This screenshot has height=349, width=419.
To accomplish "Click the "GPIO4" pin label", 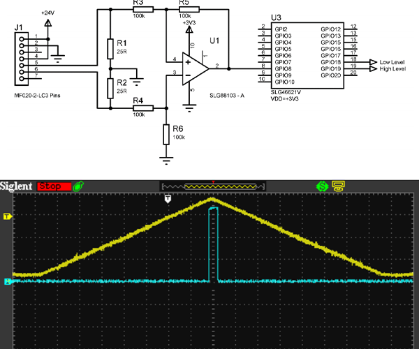I will (x=283, y=43).
